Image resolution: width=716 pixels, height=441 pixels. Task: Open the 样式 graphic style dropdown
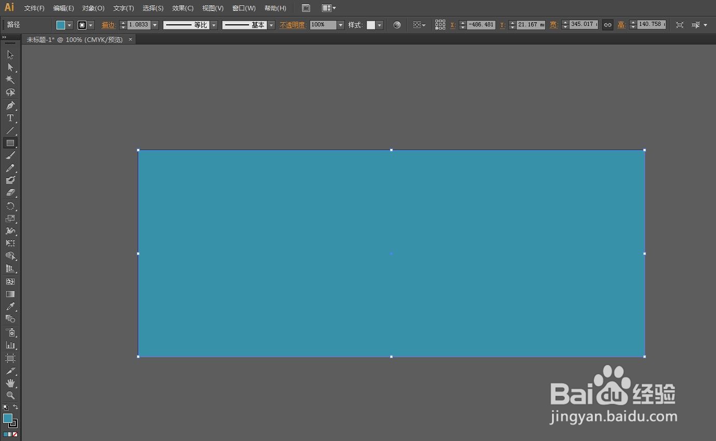[379, 25]
